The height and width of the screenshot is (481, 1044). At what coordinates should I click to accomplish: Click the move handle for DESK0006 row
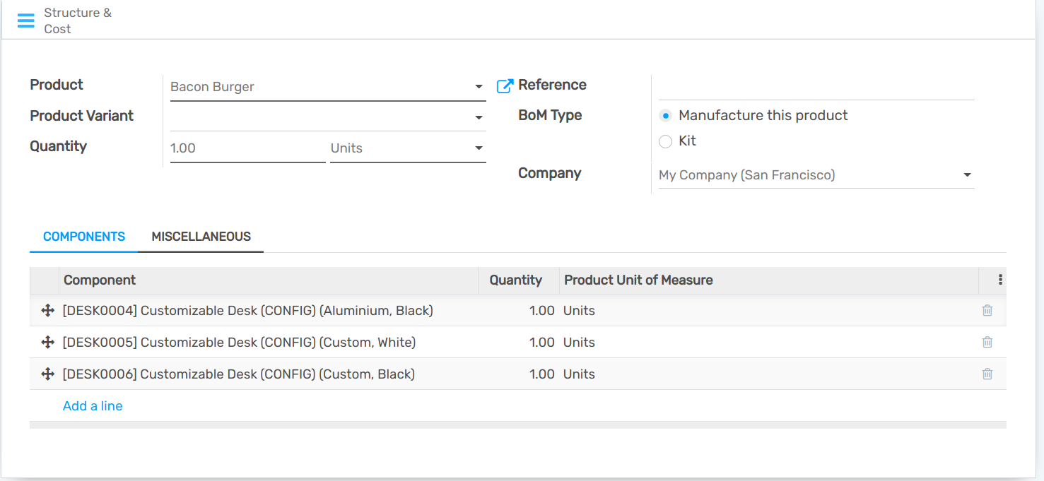47,374
